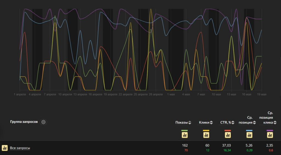The width and height of the screenshot is (281, 155).
Task: Click green Показы legend color bar
Action: 185,131
